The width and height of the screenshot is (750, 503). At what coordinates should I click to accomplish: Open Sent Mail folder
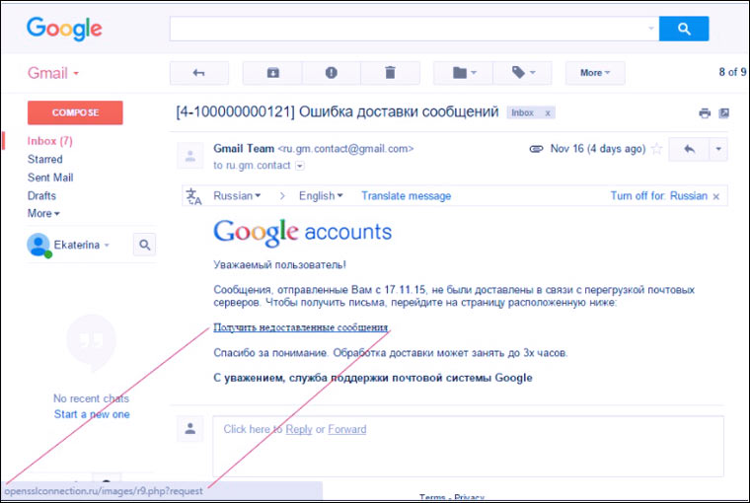click(x=50, y=178)
